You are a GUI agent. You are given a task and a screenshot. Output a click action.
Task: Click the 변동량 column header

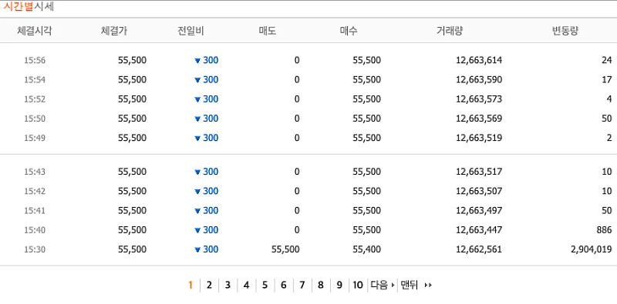pyautogui.click(x=565, y=31)
